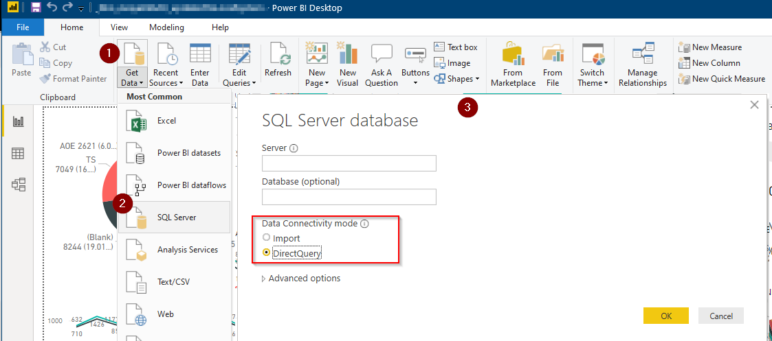Viewport: 772px width, 341px height.
Task: Undo the last action
Action: coord(52,8)
